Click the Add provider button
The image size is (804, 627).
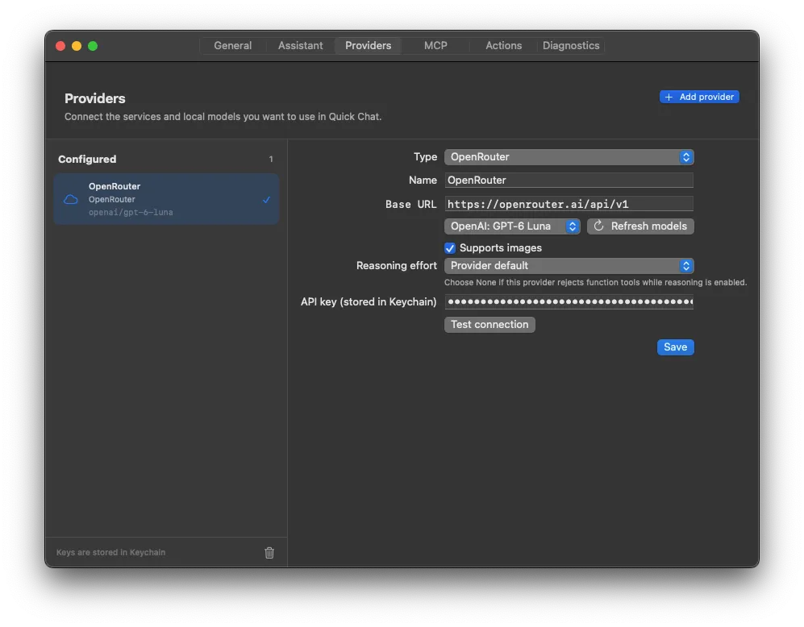coord(699,97)
